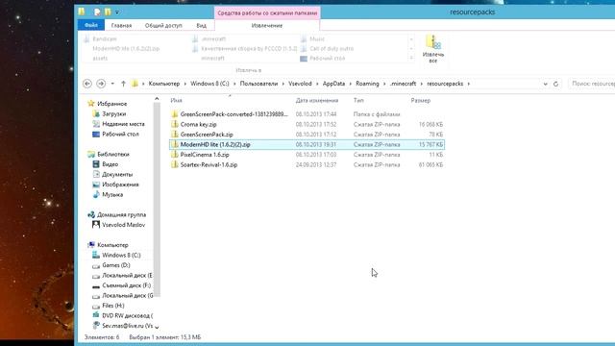The height and width of the screenshot is (346, 615).
Task: Open the Вид ribbon tab
Action: point(201,25)
